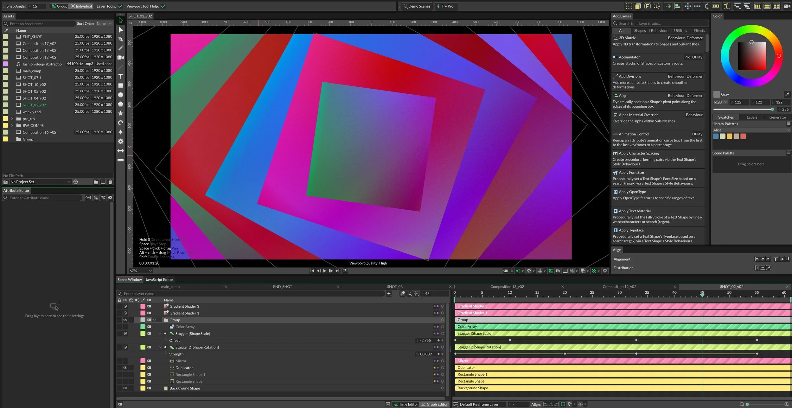Select the Text tool
Screen dimensions: 792x408
point(121,76)
